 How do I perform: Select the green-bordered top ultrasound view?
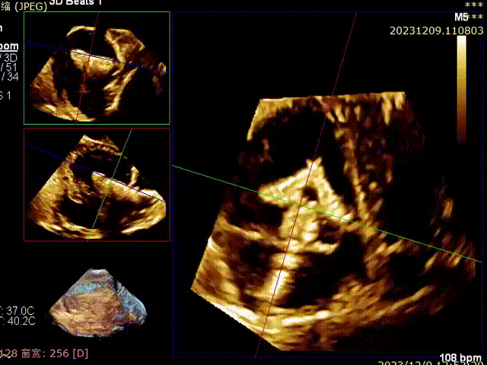(x=96, y=67)
